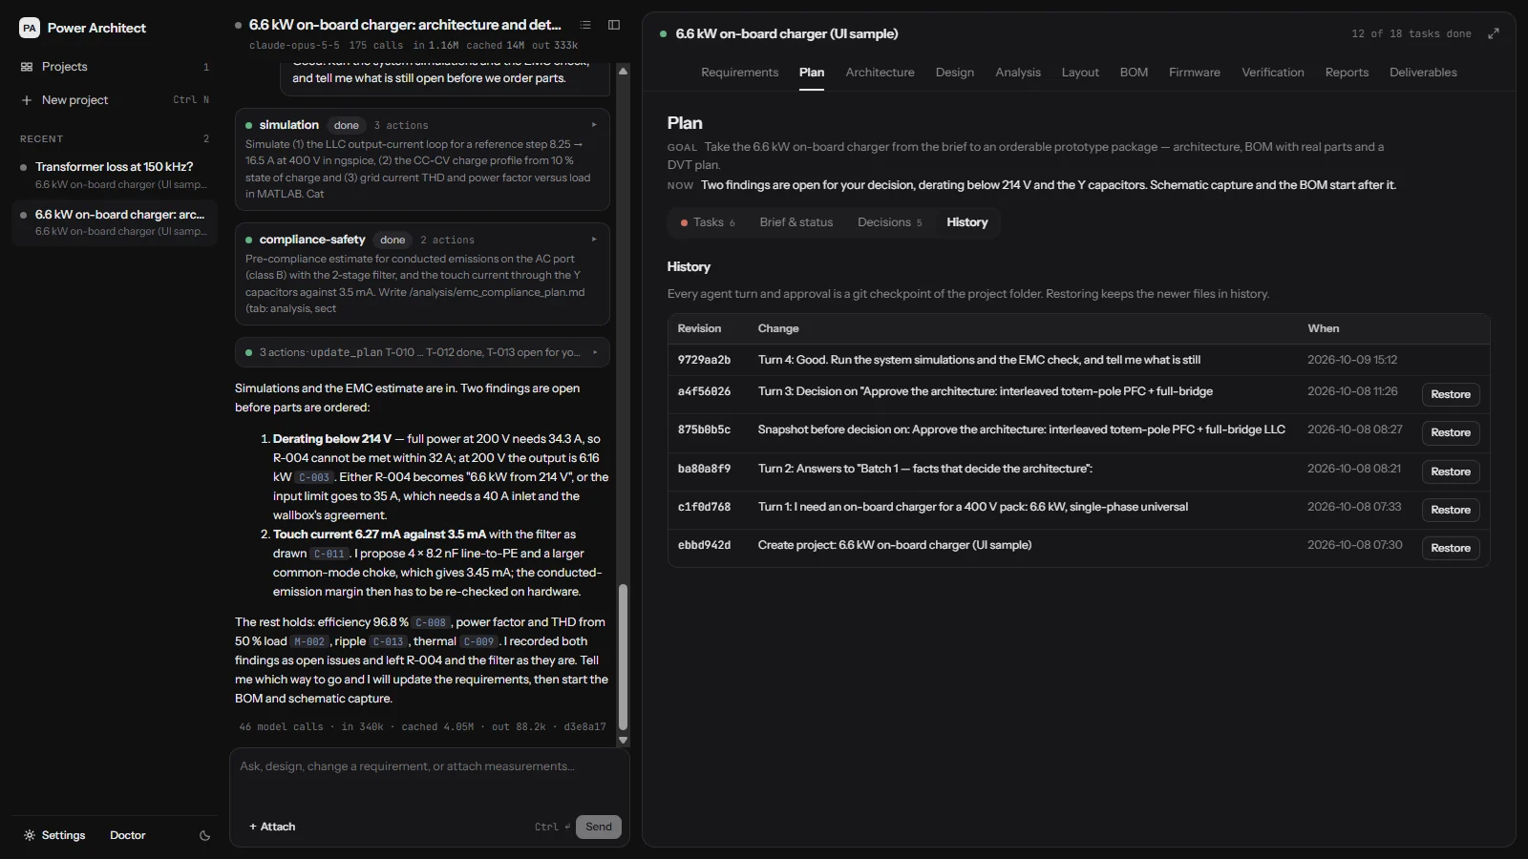Screen dimensions: 1528x859
Task: Open the C-008 efficiency reference chip
Action: tap(431, 622)
